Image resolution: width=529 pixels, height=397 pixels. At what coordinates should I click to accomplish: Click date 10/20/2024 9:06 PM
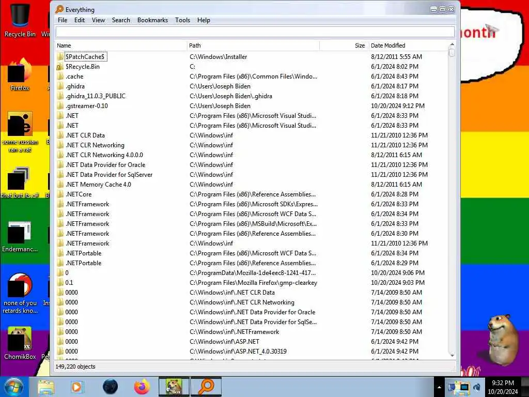[x=398, y=273]
